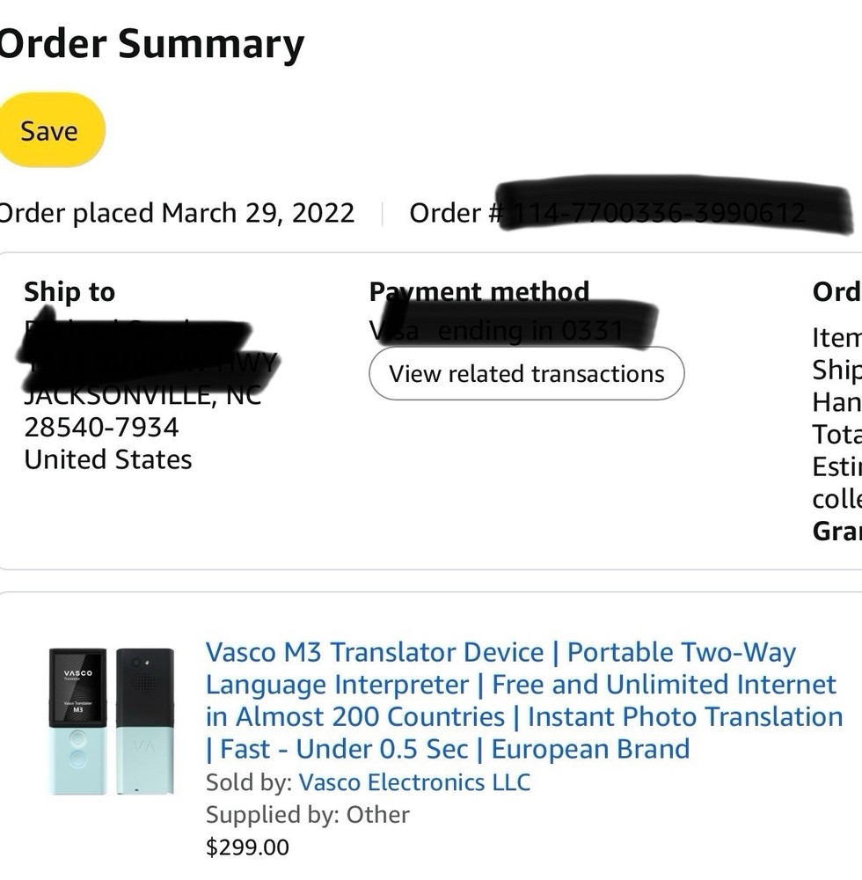Click the Sold by label
This screenshot has height=880, width=862.
pyautogui.click(x=249, y=781)
